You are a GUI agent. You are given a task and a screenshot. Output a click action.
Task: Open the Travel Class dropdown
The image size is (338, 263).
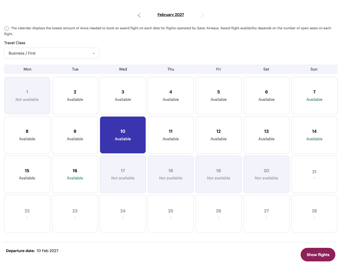coord(51,53)
